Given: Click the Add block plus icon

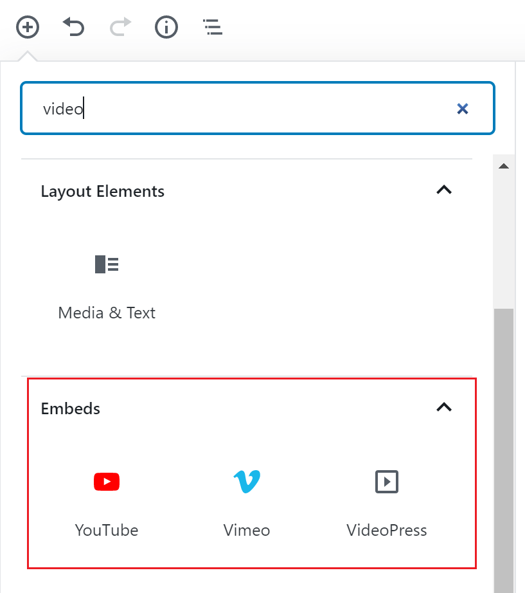Looking at the screenshot, I should coord(28,27).
